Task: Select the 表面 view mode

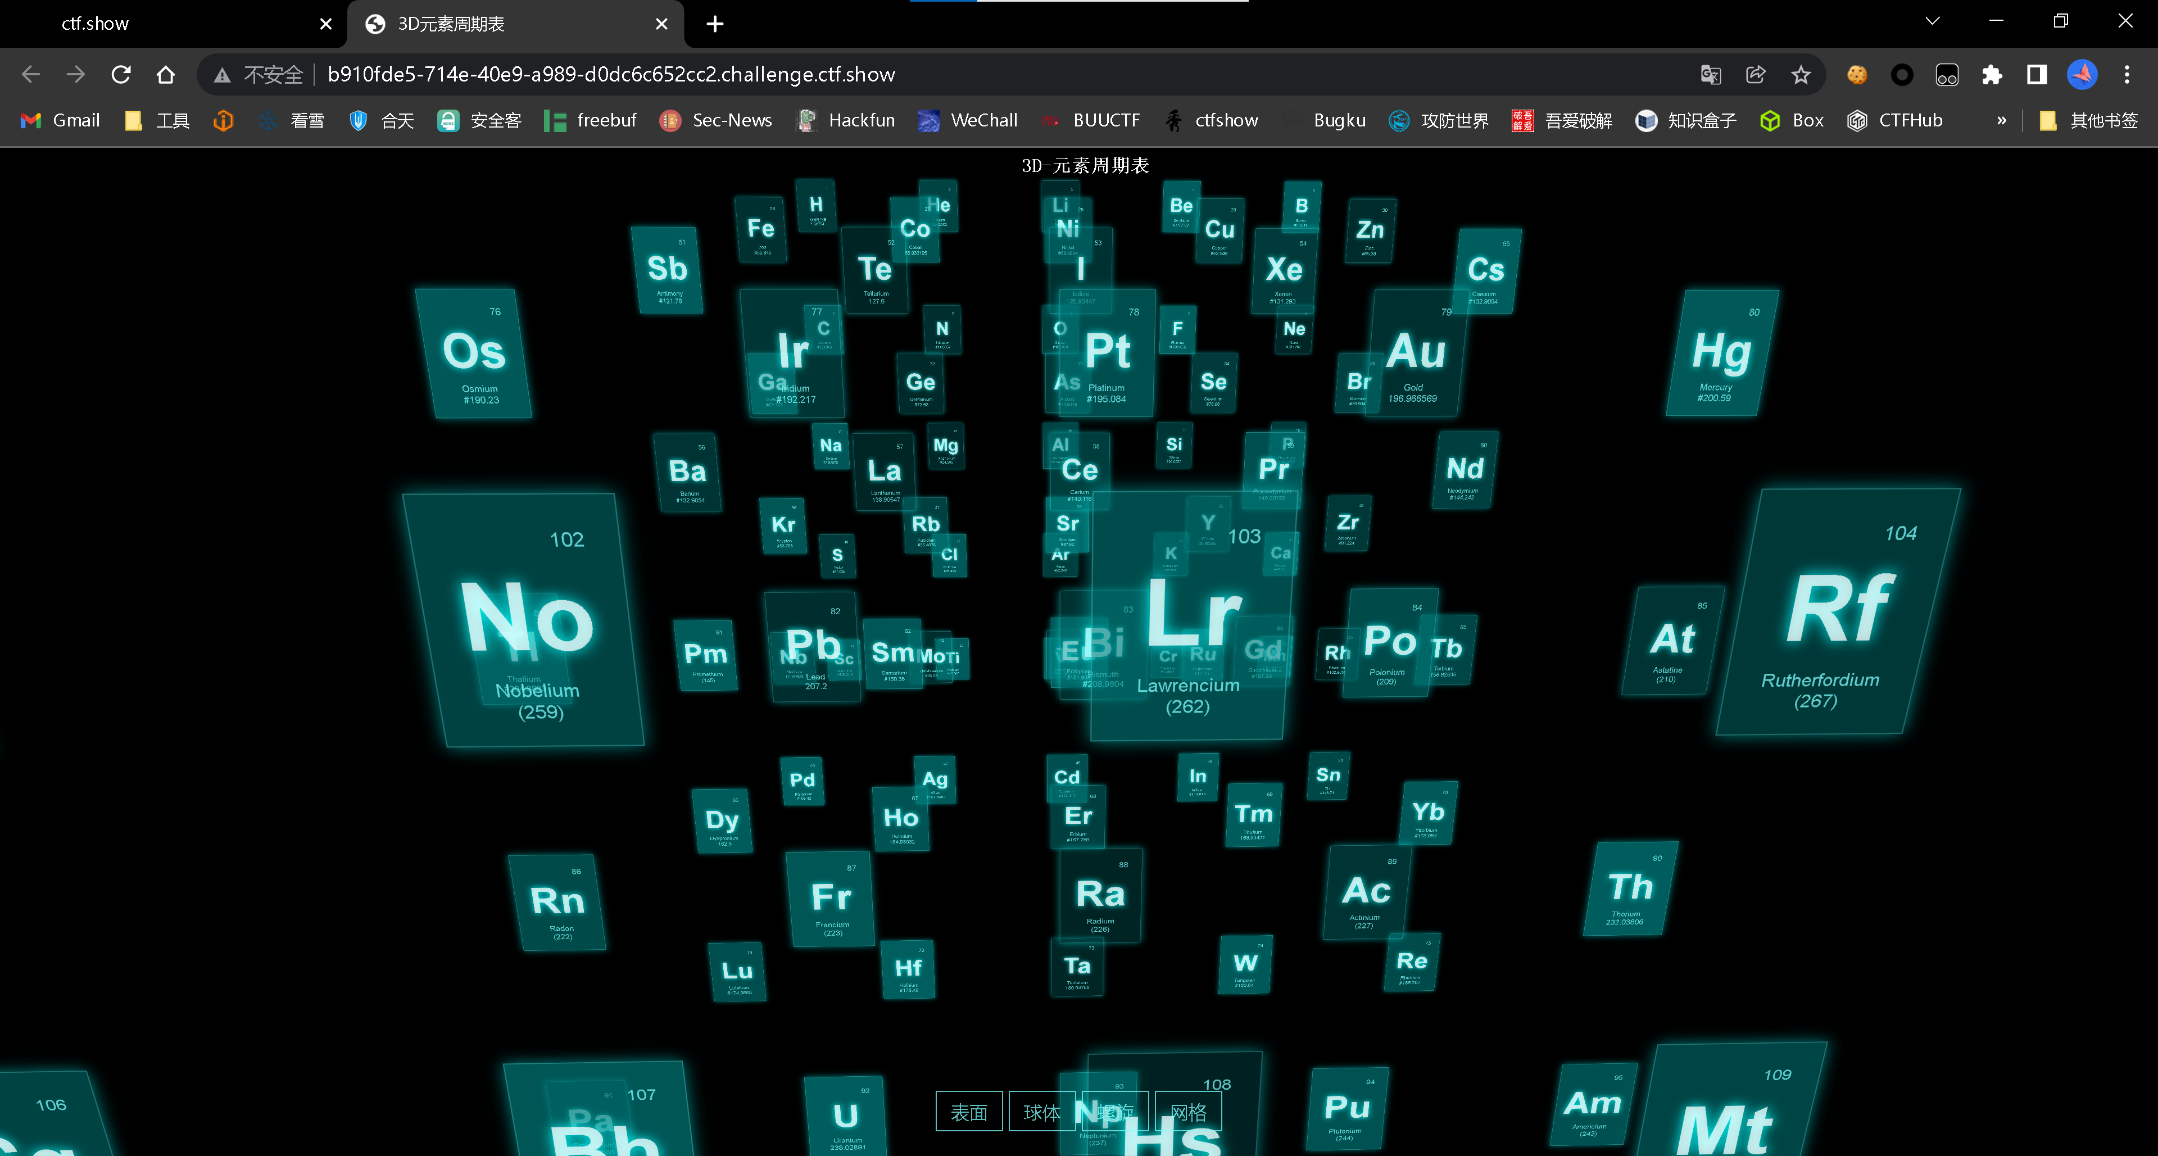Action: point(968,1112)
